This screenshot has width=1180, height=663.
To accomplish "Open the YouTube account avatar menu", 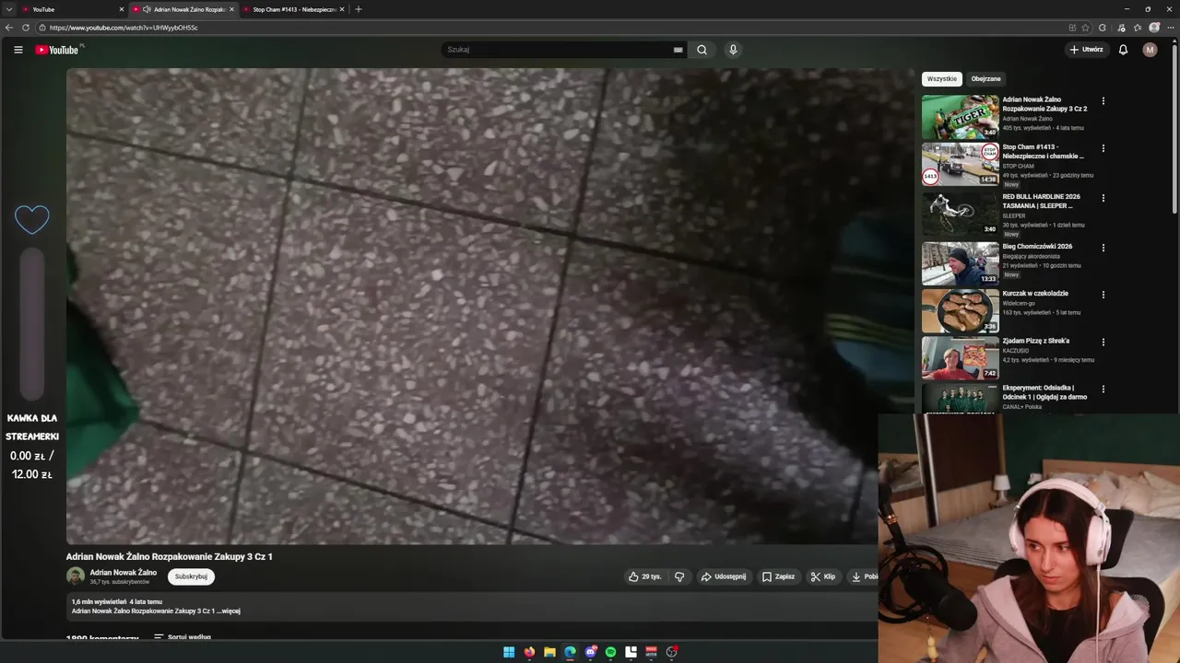I will click(x=1150, y=50).
